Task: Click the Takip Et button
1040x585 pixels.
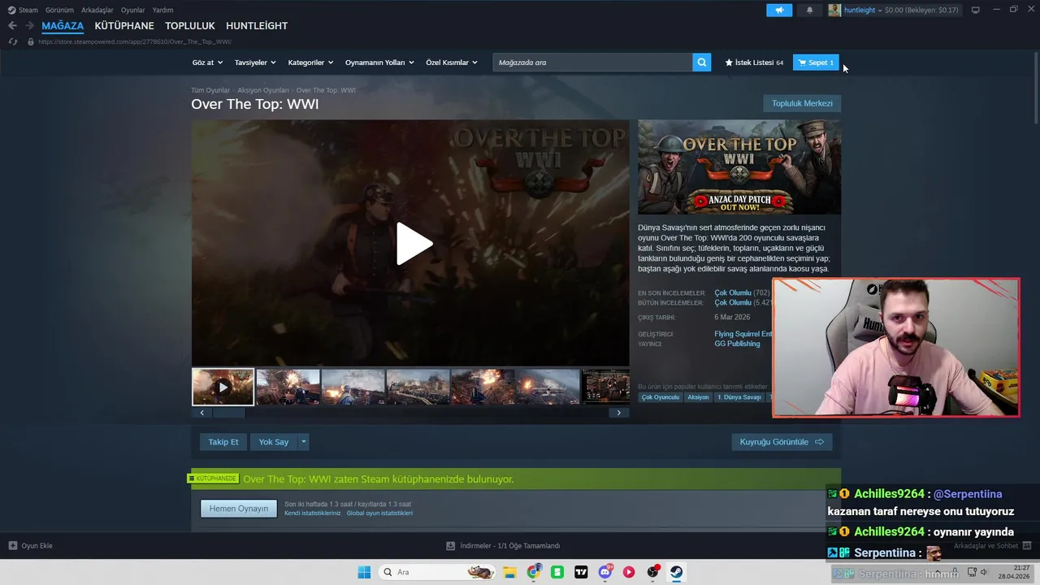Action: coord(223,442)
